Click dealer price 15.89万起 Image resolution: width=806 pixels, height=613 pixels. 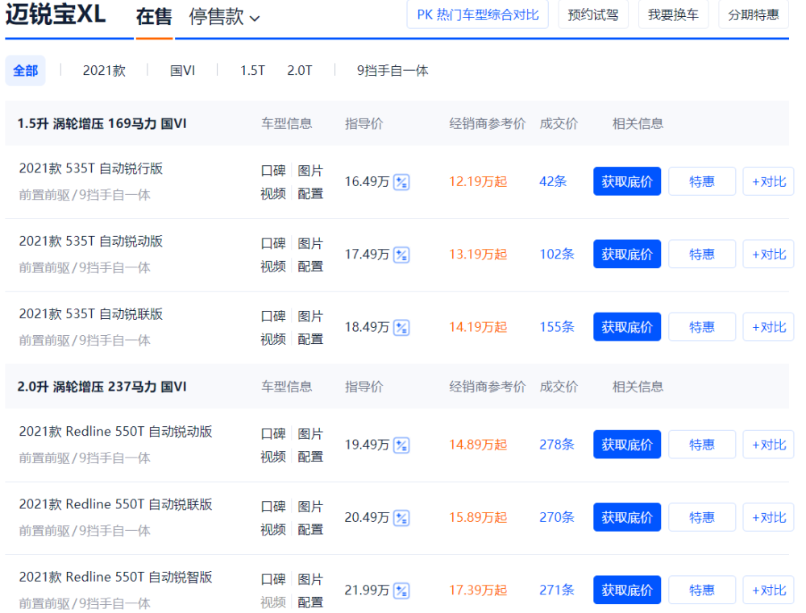click(x=478, y=517)
